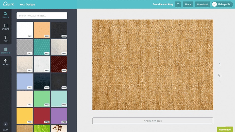Click the Share button
The width and height of the screenshot is (235, 132).
(x=188, y=4)
